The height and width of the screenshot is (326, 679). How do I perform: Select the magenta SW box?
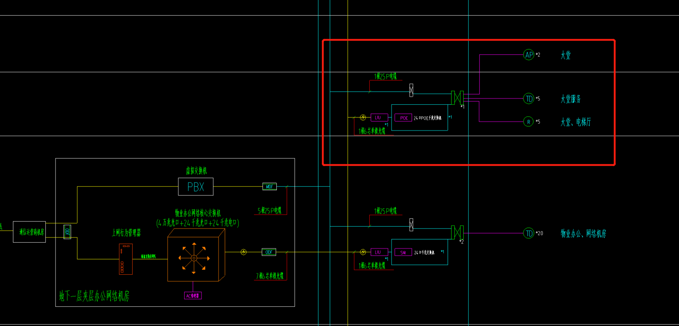click(403, 253)
